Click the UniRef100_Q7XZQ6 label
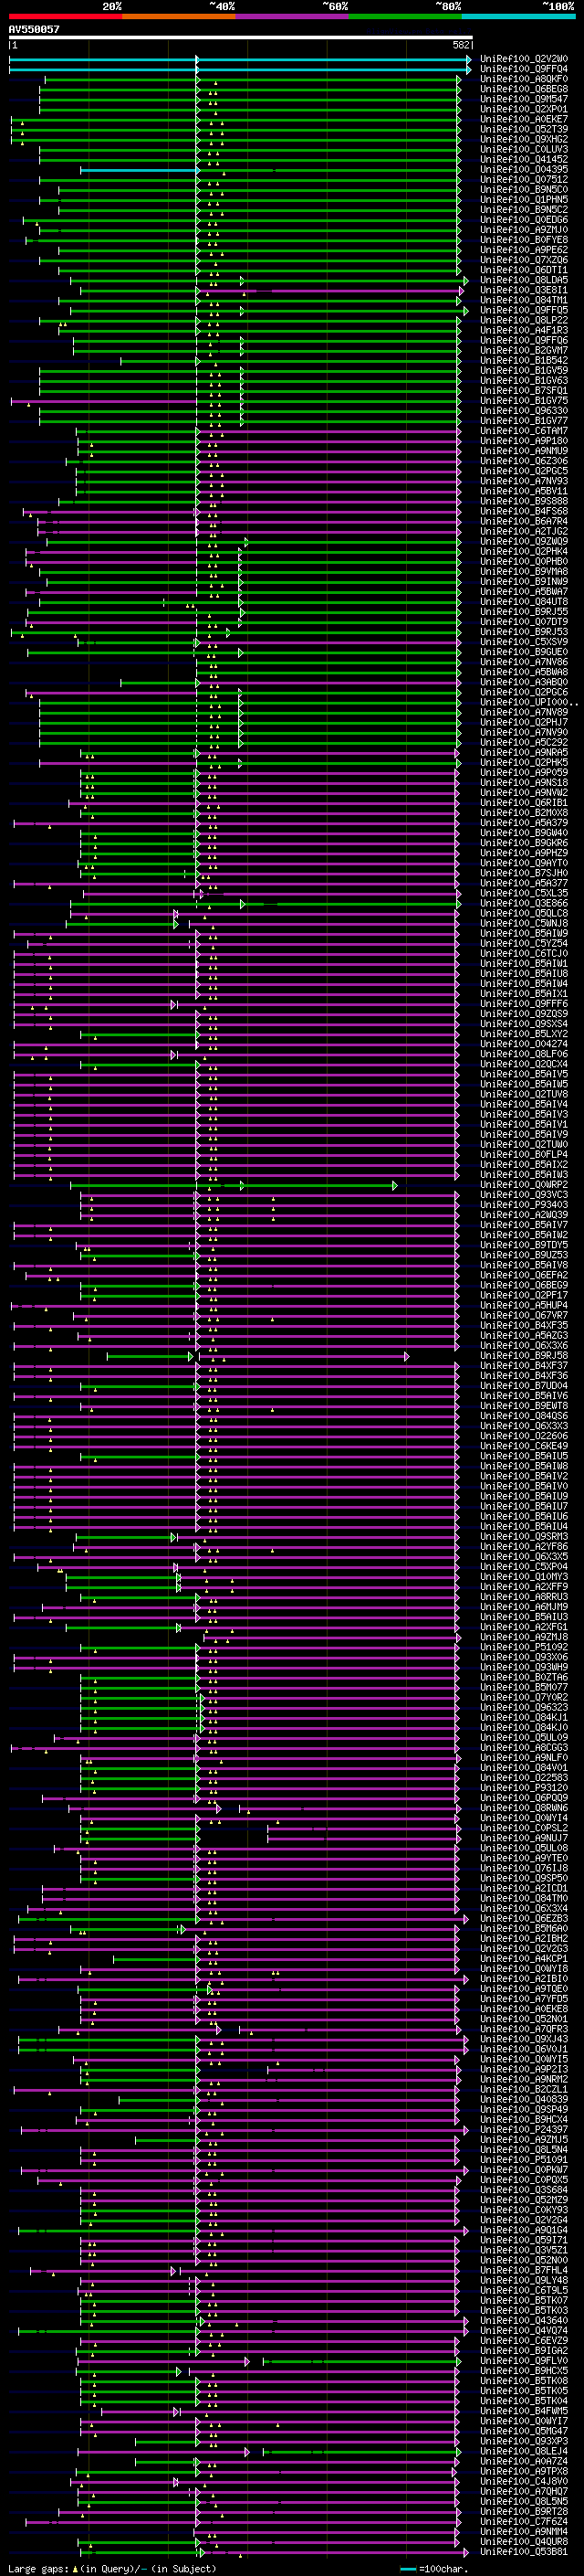584x2576 pixels. 524,260
